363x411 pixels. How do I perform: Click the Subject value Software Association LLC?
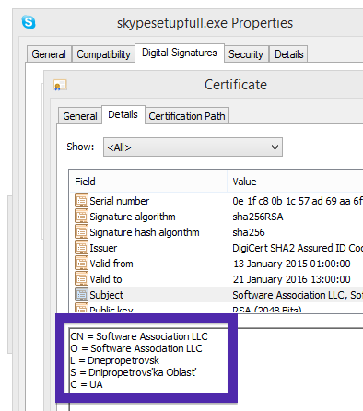click(298, 295)
